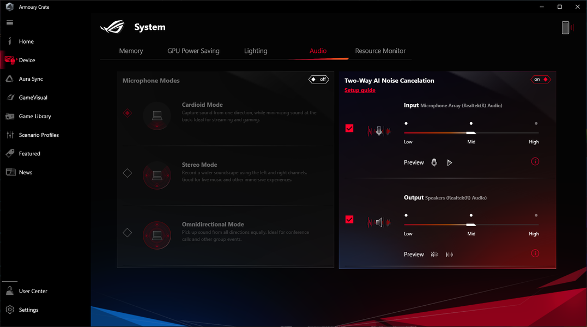Click the Stereo Mode title text
Screen dimensions: 587x327
(199, 165)
